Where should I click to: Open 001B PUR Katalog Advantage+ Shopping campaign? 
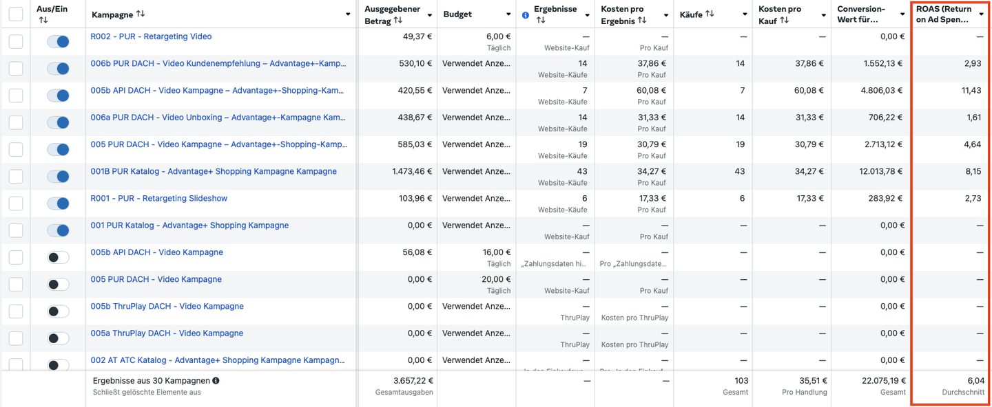coord(214,171)
